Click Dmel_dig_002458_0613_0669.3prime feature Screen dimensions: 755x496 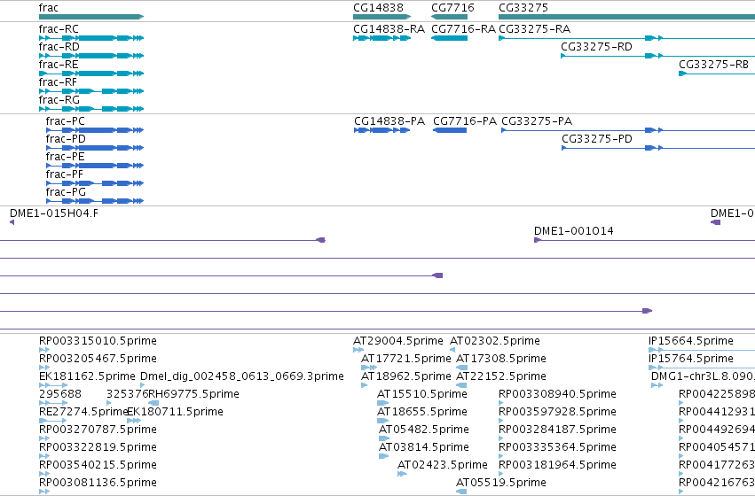click(143, 385)
